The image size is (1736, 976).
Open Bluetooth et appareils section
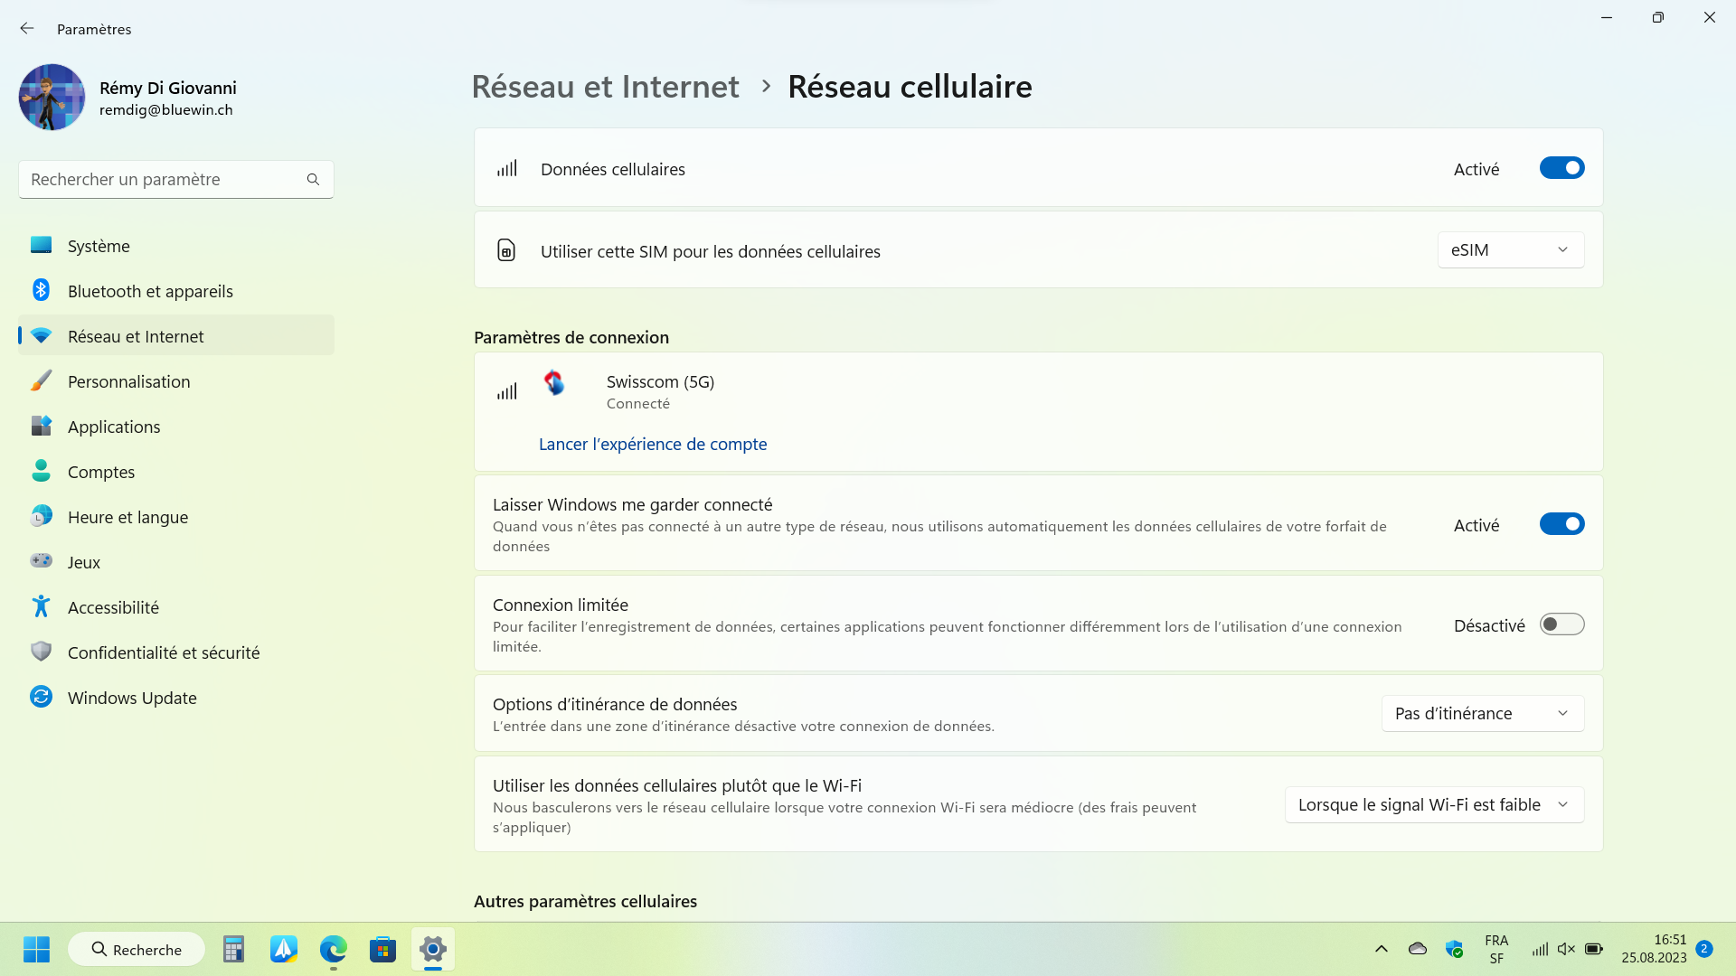pyautogui.click(x=150, y=291)
